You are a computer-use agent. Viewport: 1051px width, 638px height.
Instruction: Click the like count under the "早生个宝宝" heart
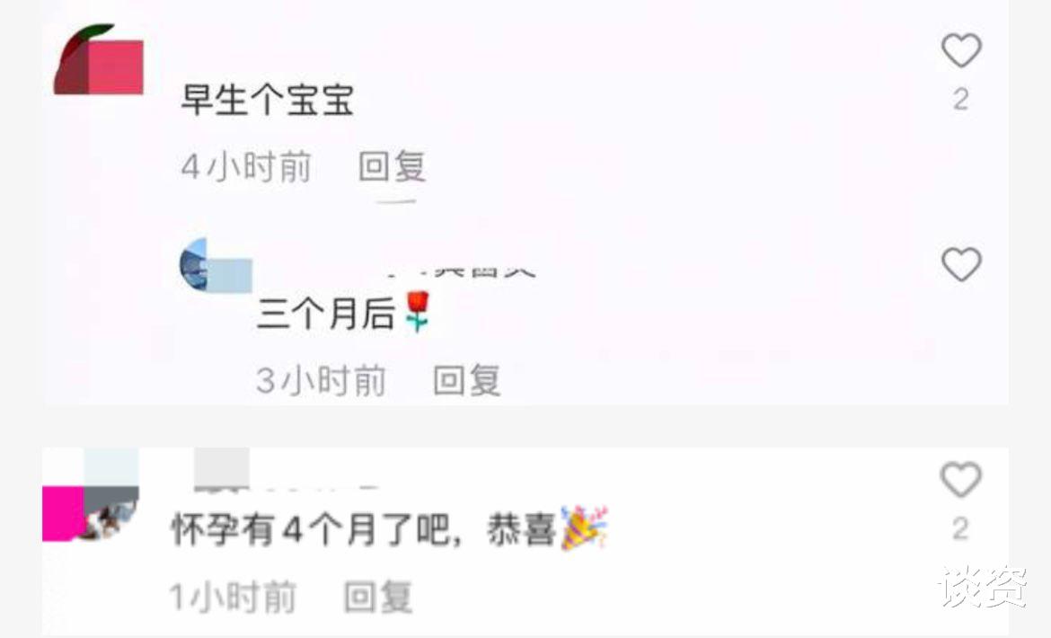click(961, 100)
